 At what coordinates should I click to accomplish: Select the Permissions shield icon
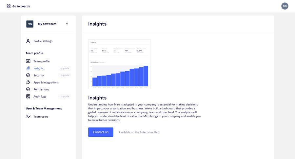coord(28,89)
